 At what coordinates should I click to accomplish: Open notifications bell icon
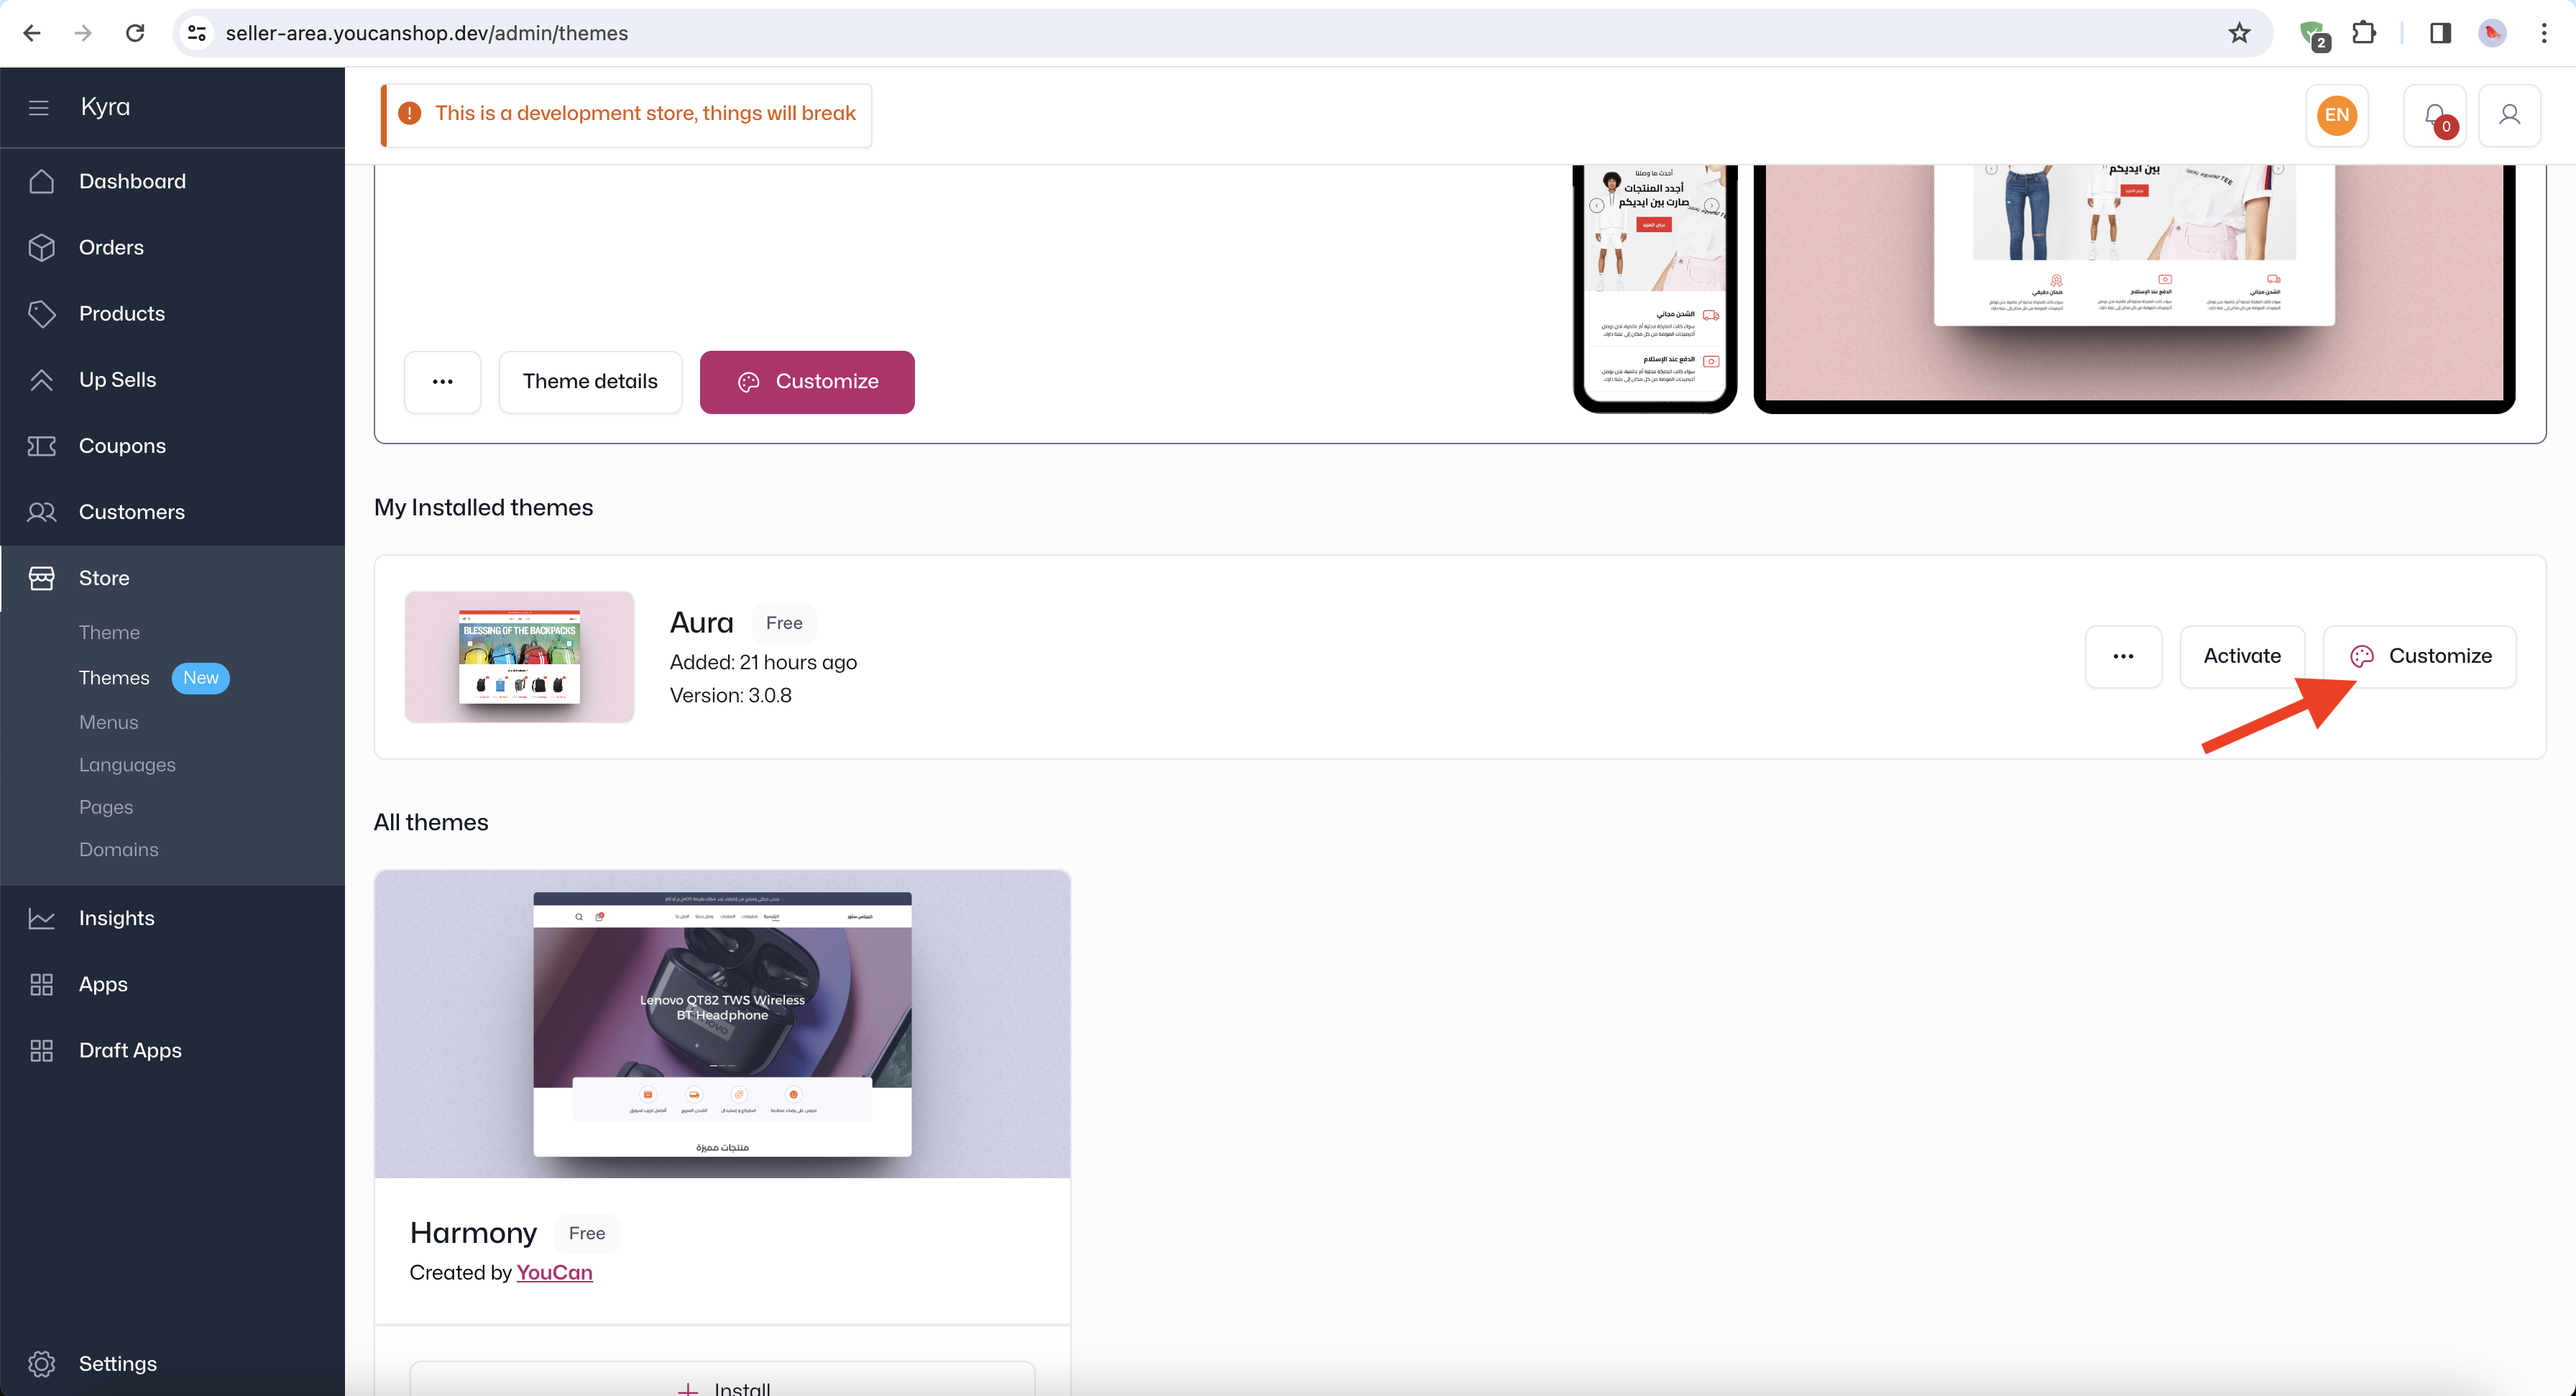click(2435, 116)
